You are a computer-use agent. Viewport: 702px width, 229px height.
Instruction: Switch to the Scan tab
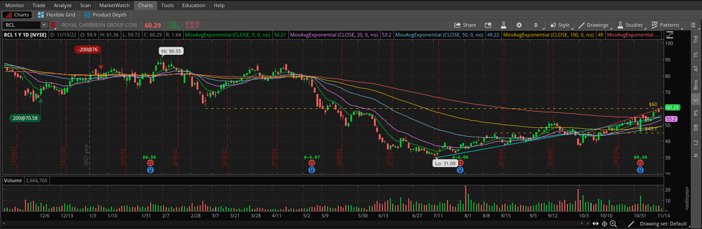[85, 5]
